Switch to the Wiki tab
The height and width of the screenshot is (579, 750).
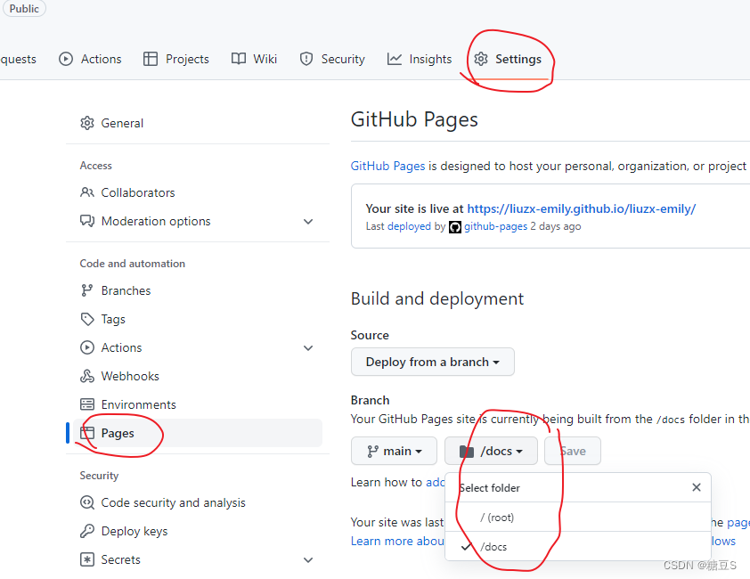click(254, 59)
